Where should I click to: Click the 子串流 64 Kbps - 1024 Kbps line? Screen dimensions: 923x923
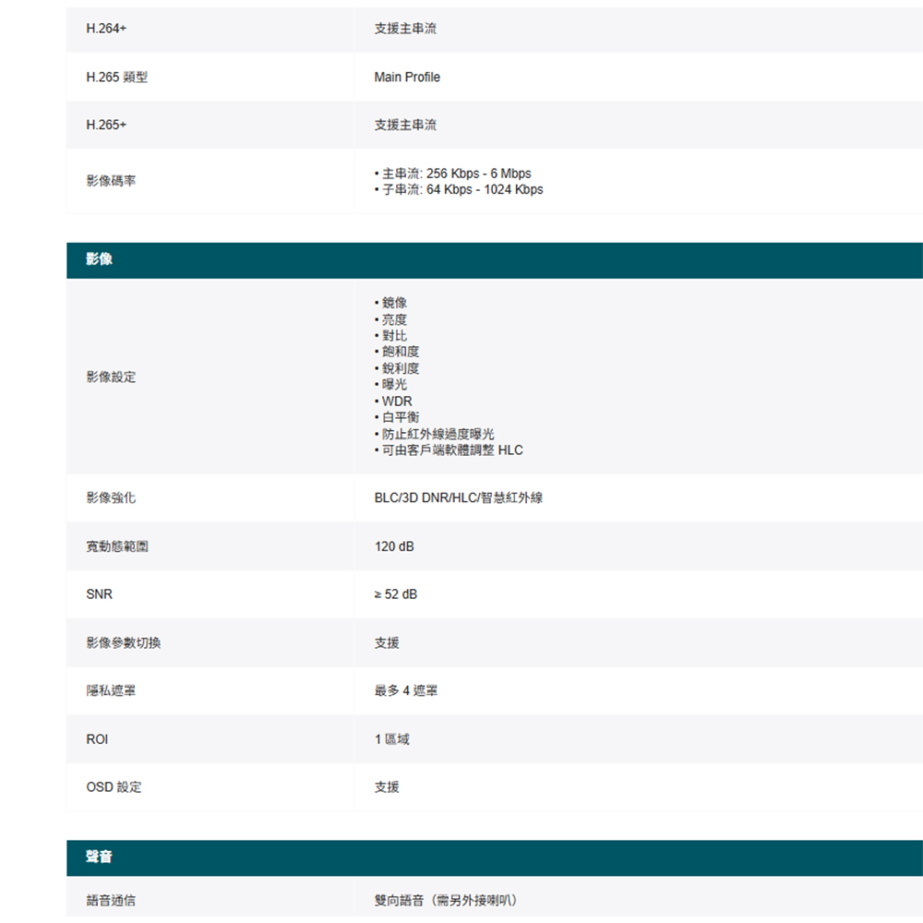point(461,190)
